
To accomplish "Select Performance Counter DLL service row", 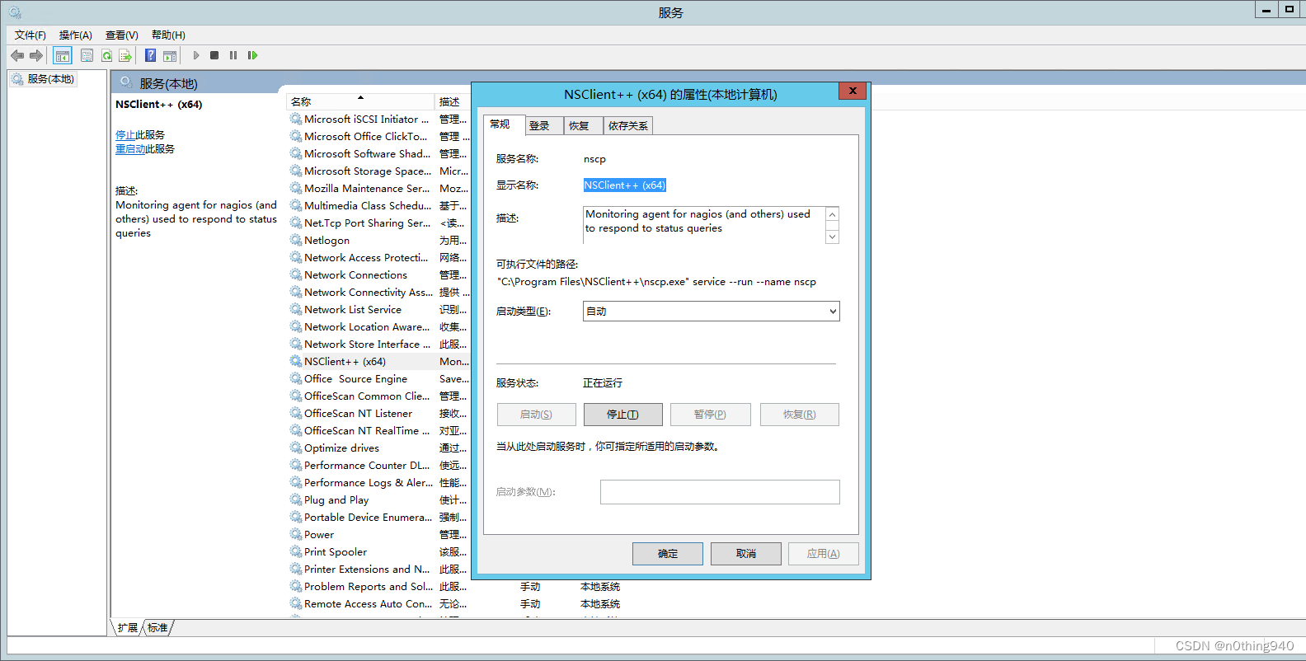I will [378, 465].
